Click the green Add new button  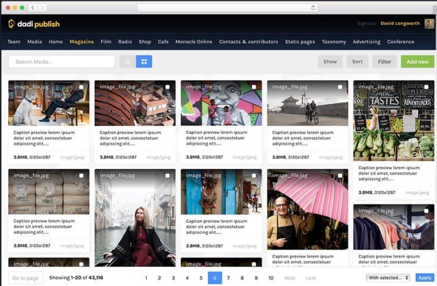coord(417,62)
